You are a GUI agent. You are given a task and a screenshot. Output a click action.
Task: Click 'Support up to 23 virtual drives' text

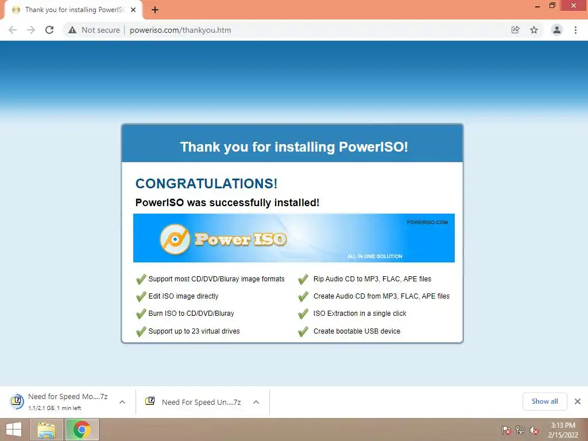pyautogui.click(x=194, y=331)
